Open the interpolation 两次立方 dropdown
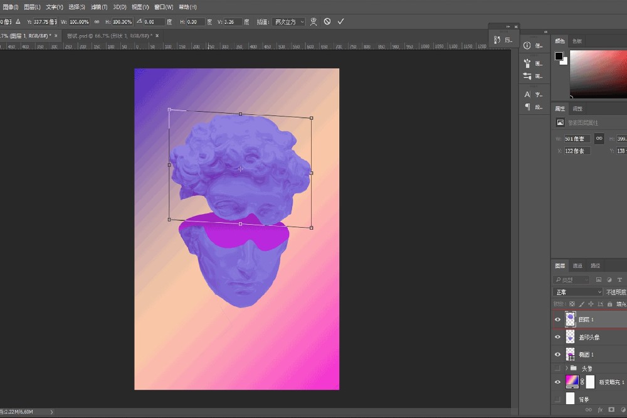The image size is (627, 418). click(289, 21)
